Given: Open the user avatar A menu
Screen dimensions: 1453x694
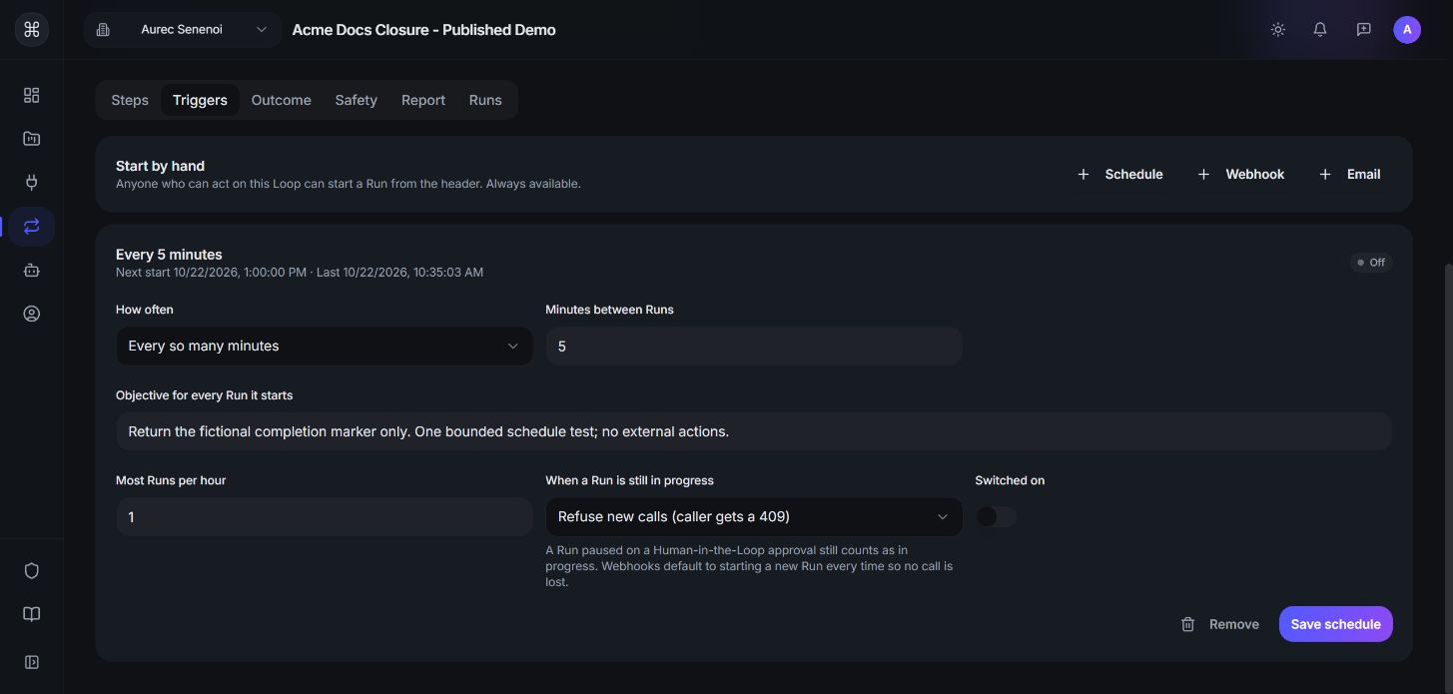Looking at the screenshot, I should pos(1407,30).
